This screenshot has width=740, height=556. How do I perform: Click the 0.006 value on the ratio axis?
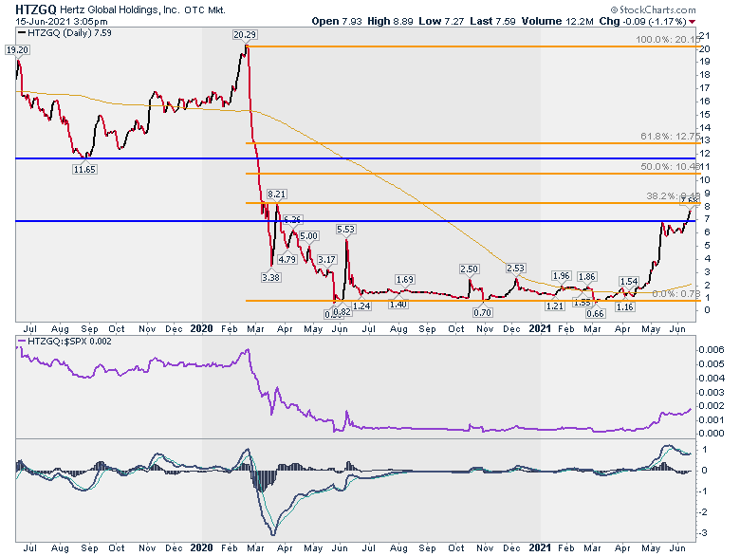pyautogui.click(x=712, y=350)
